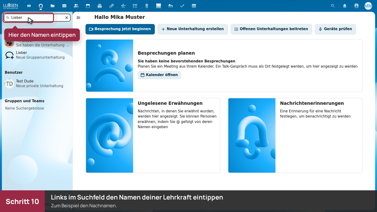Click Offenen Unterhaltungen beitreten
377x212 pixels.
[x=271, y=29]
